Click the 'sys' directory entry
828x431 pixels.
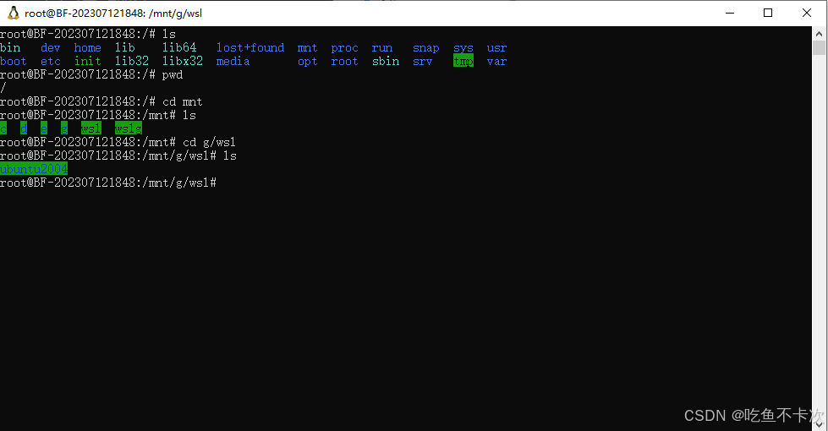point(463,48)
